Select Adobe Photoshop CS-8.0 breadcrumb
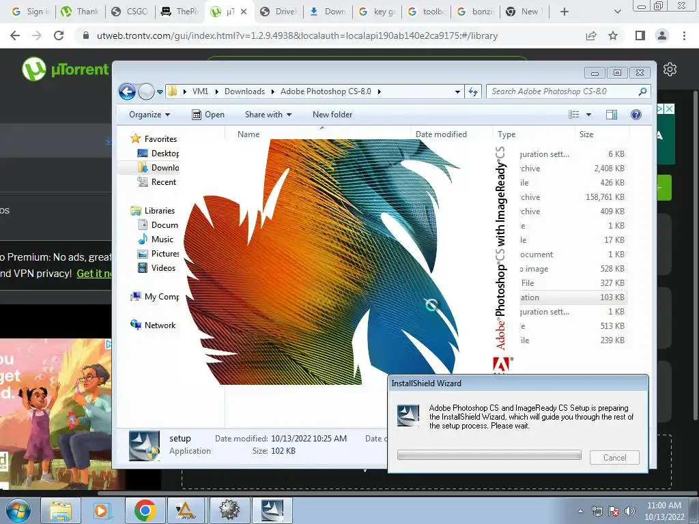The height and width of the screenshot is (524, 699). pos(326,91)
